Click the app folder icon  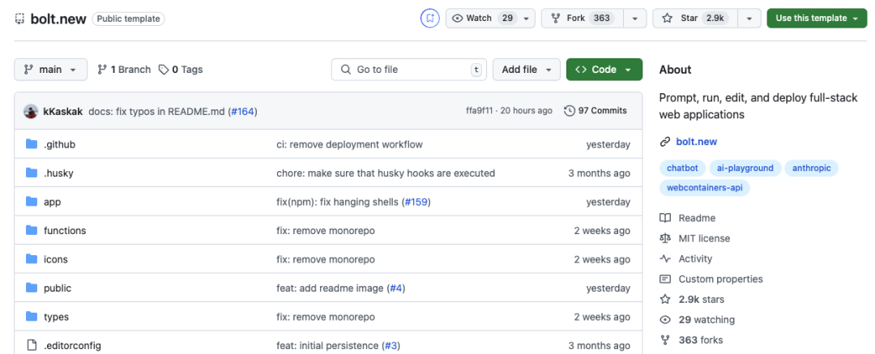click(x=32, y=203)
